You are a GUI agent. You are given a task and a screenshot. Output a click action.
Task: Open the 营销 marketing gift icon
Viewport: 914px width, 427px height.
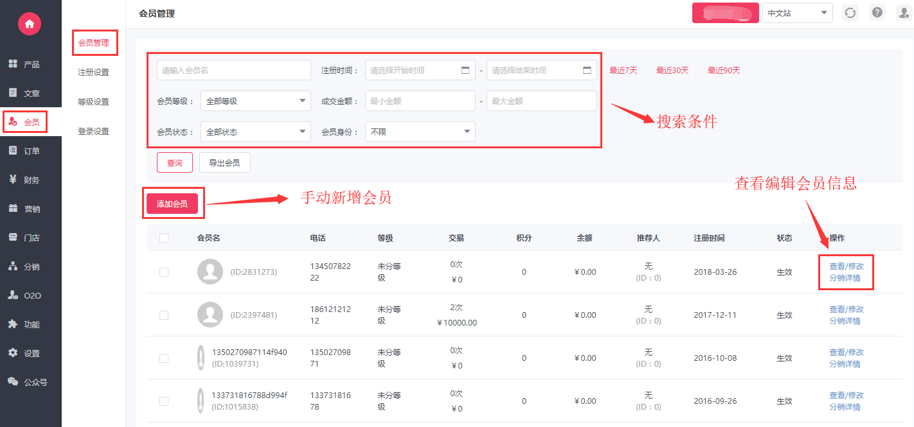tap(13, 209)
